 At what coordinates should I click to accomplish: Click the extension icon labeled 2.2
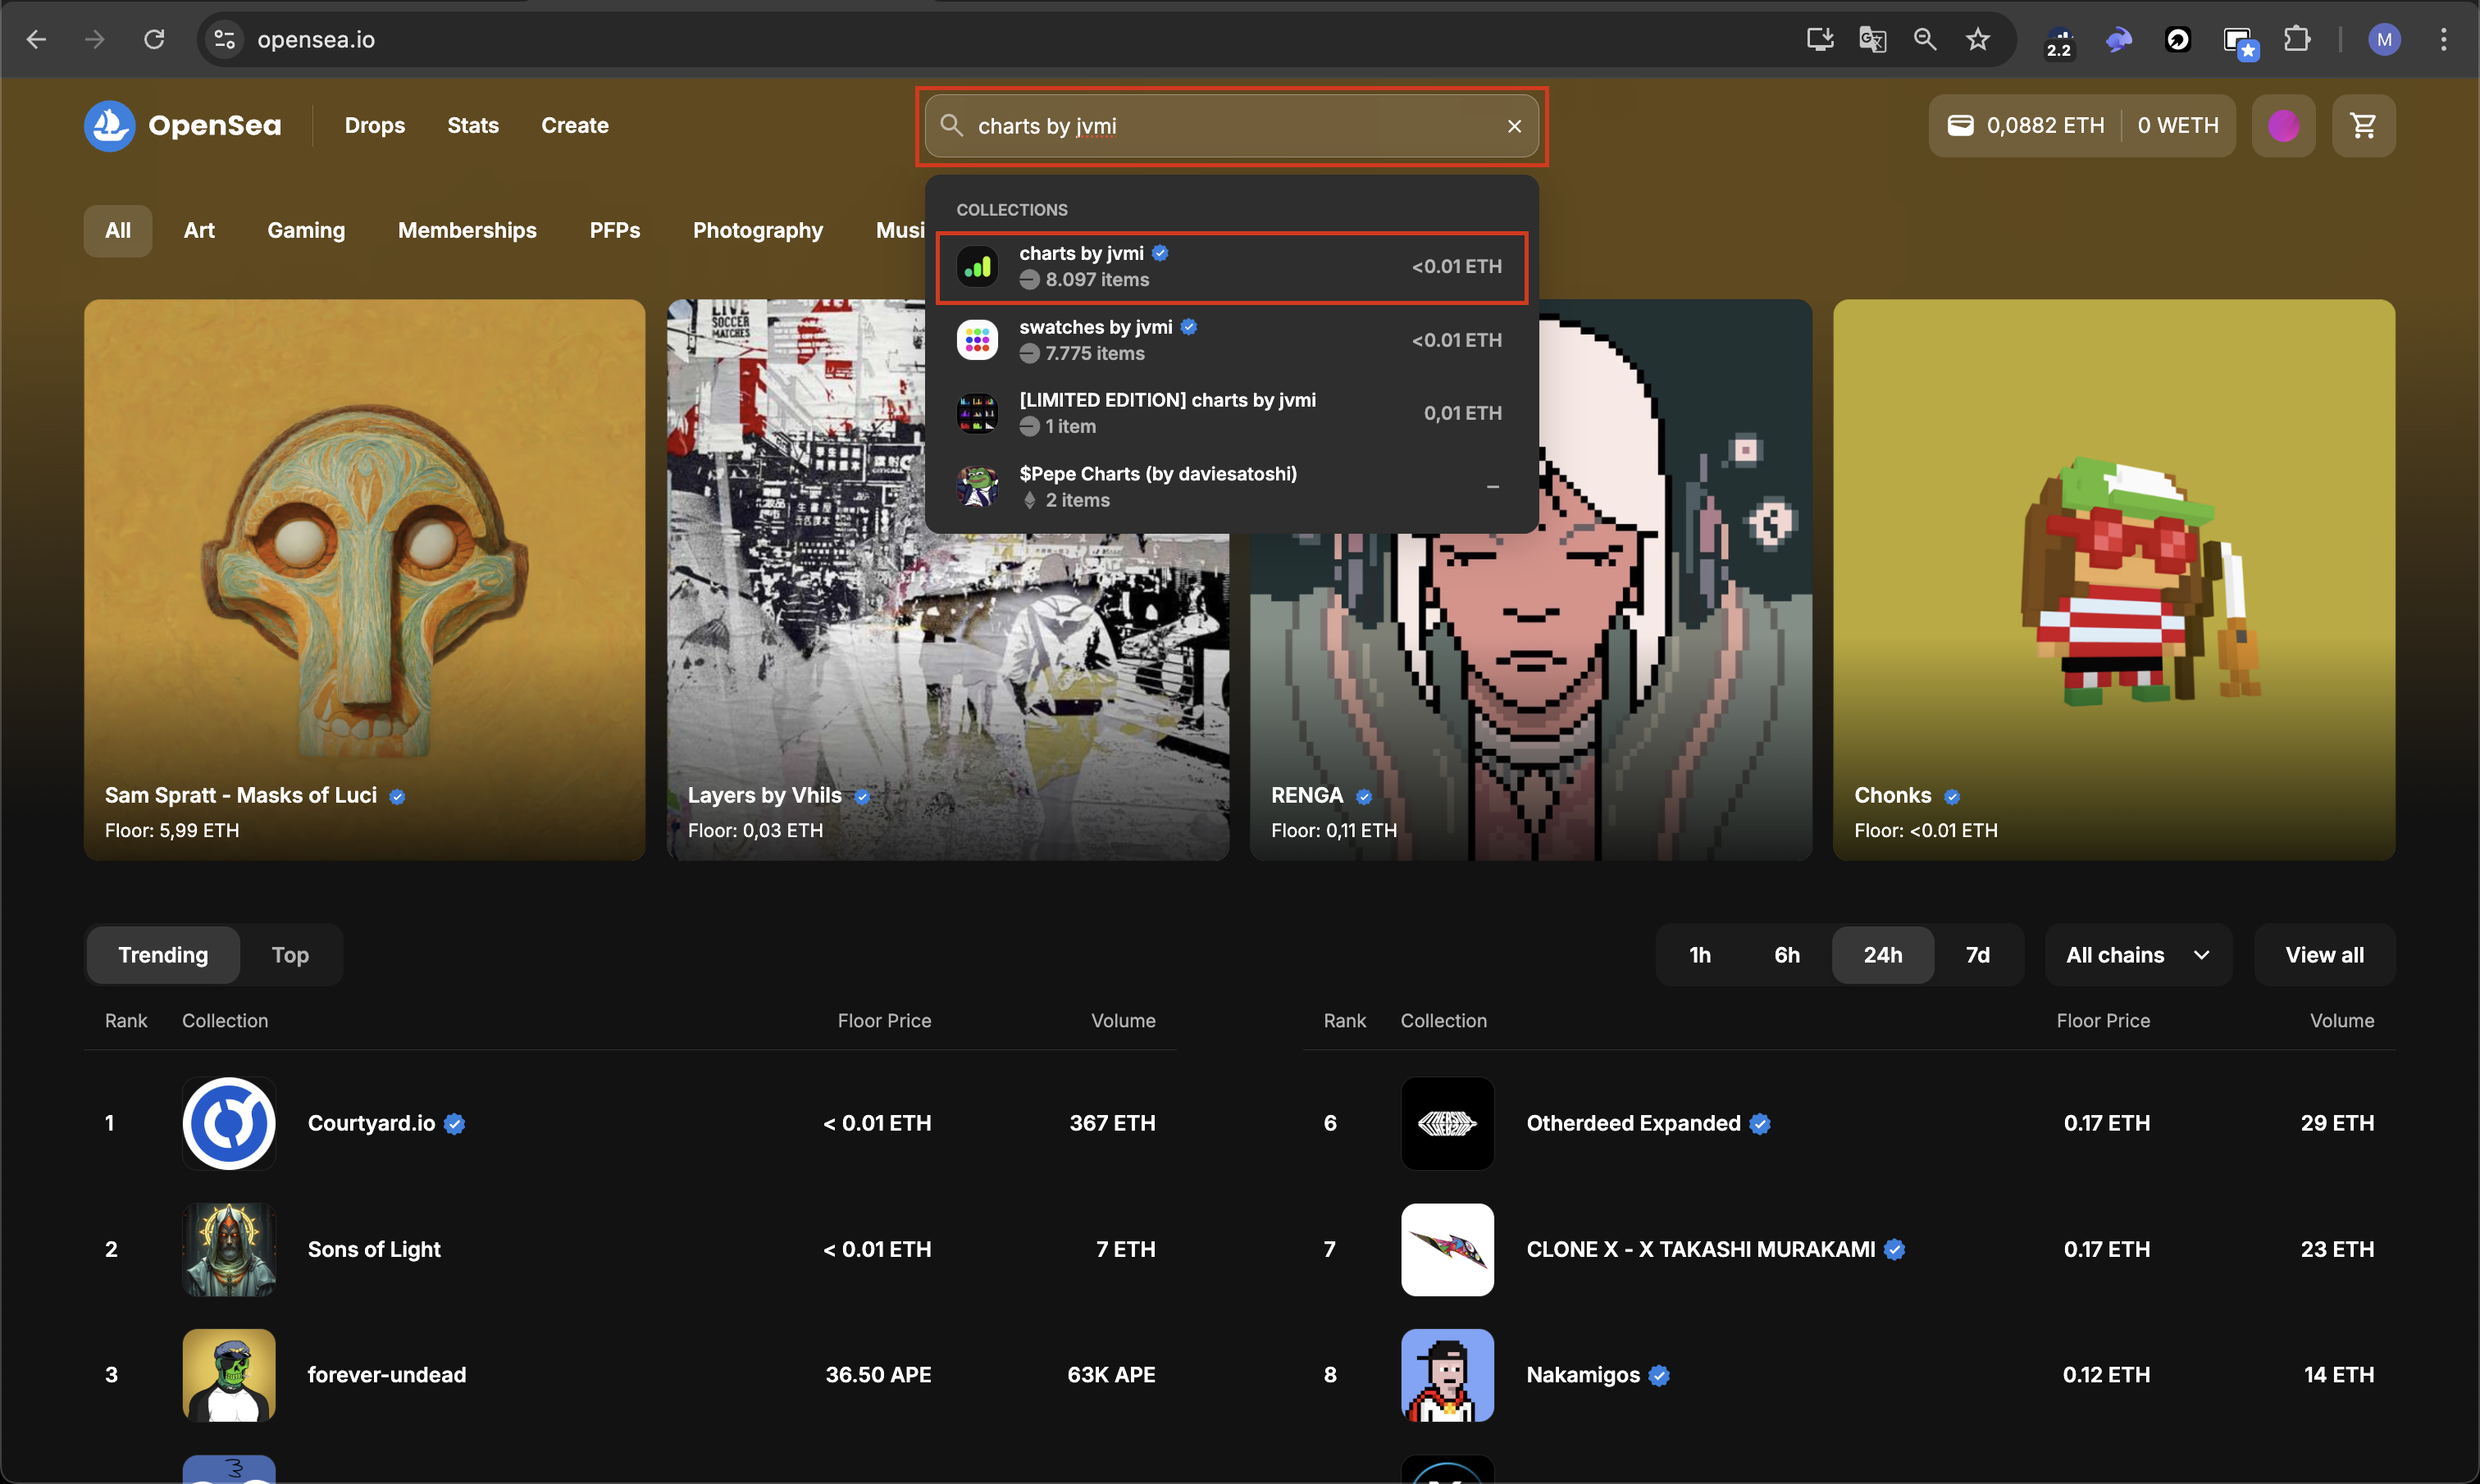pos(2059,42)
